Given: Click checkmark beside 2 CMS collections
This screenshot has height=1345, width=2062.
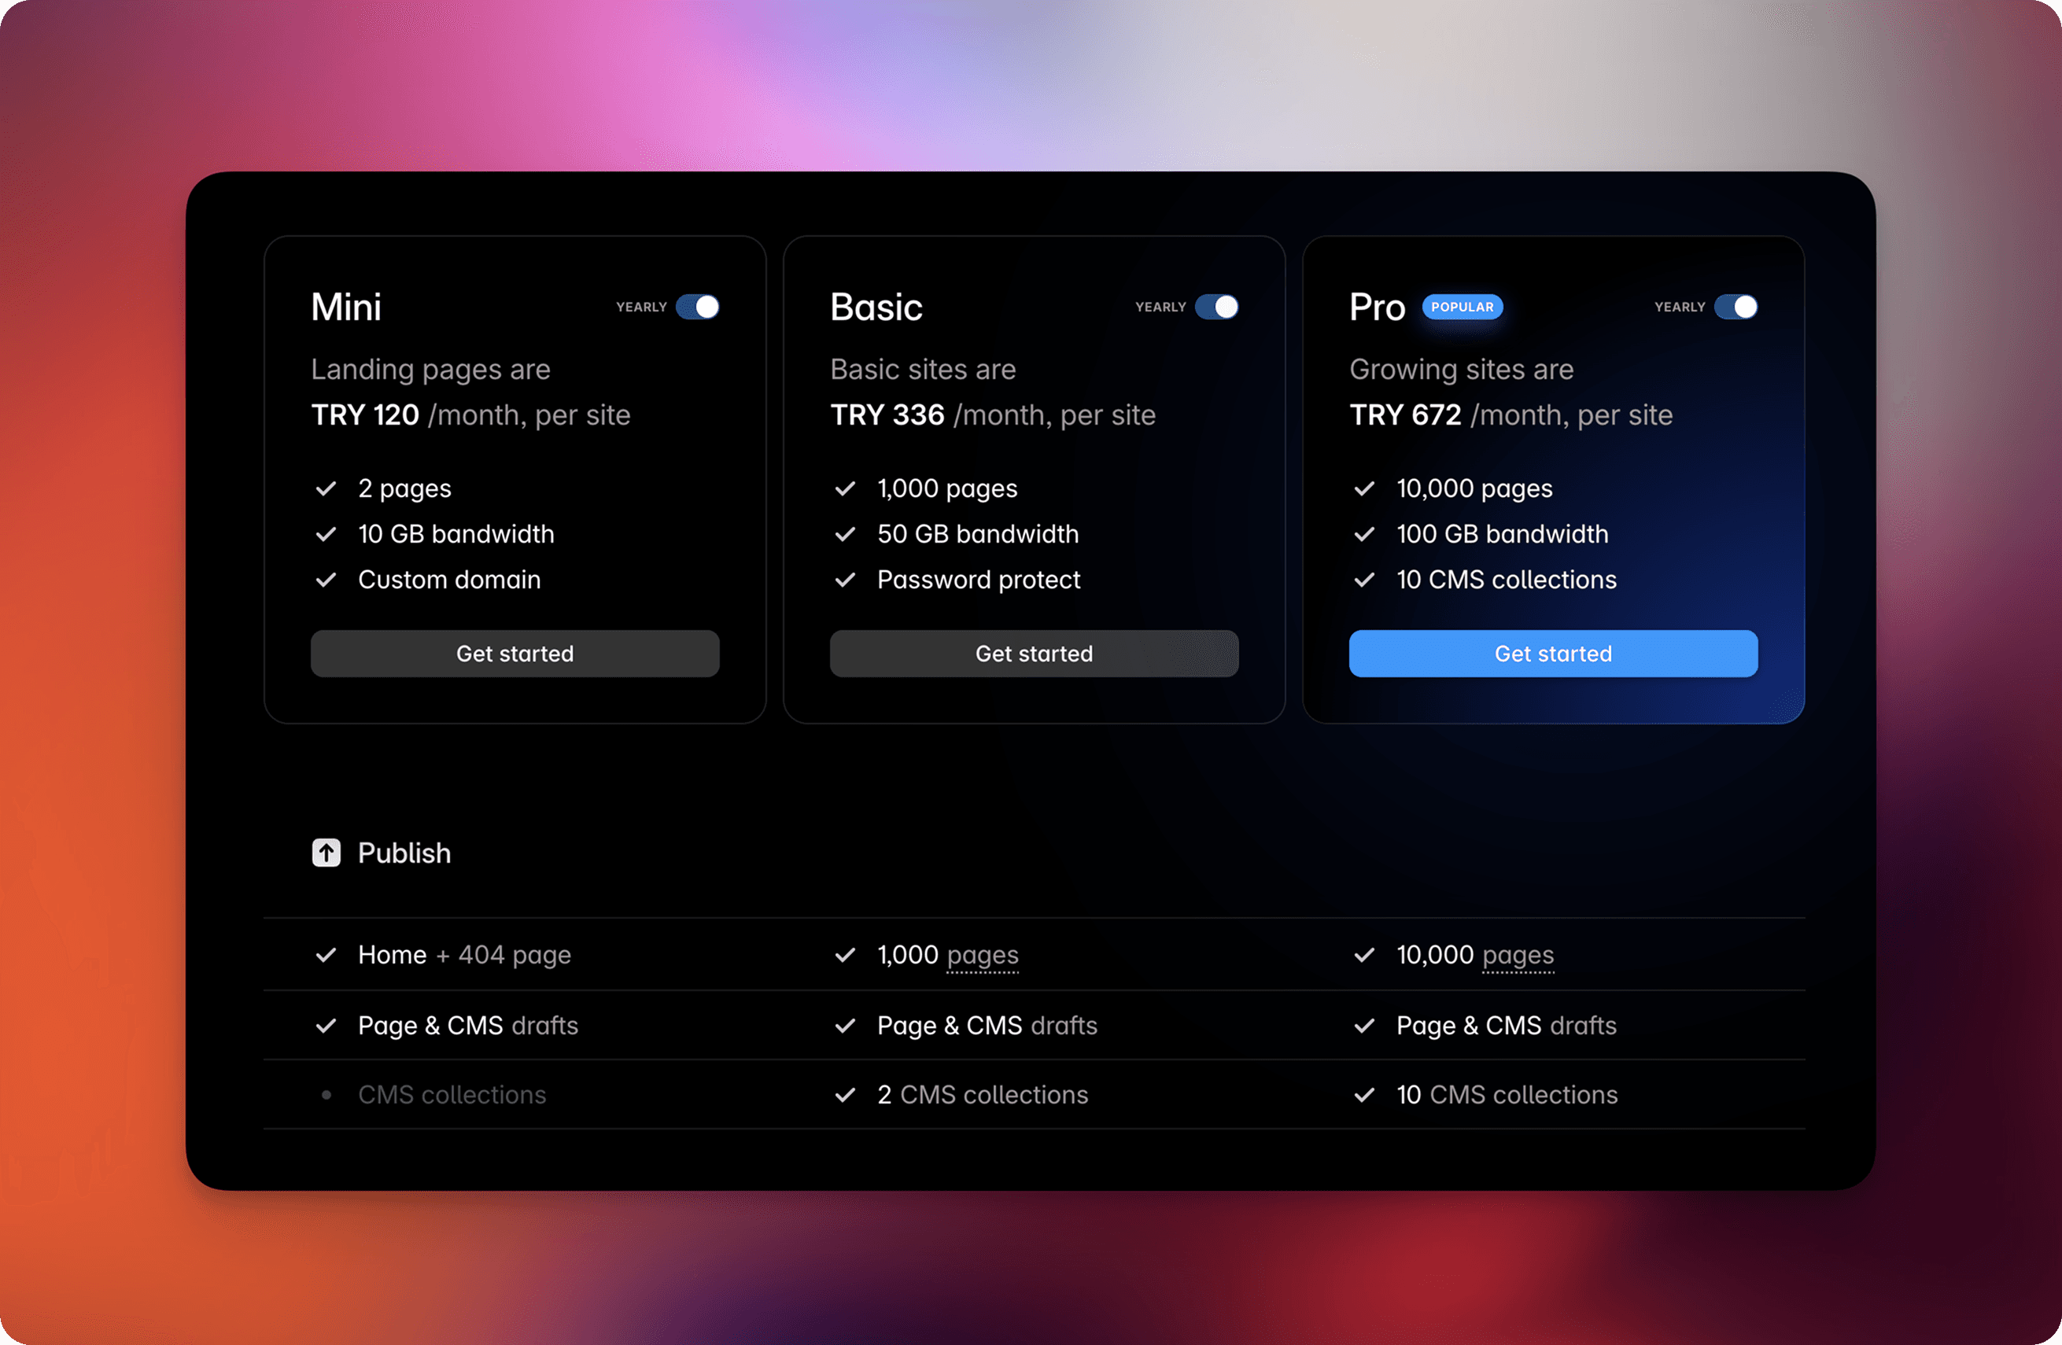Looking at the screenshot, I should [845, 1095].
